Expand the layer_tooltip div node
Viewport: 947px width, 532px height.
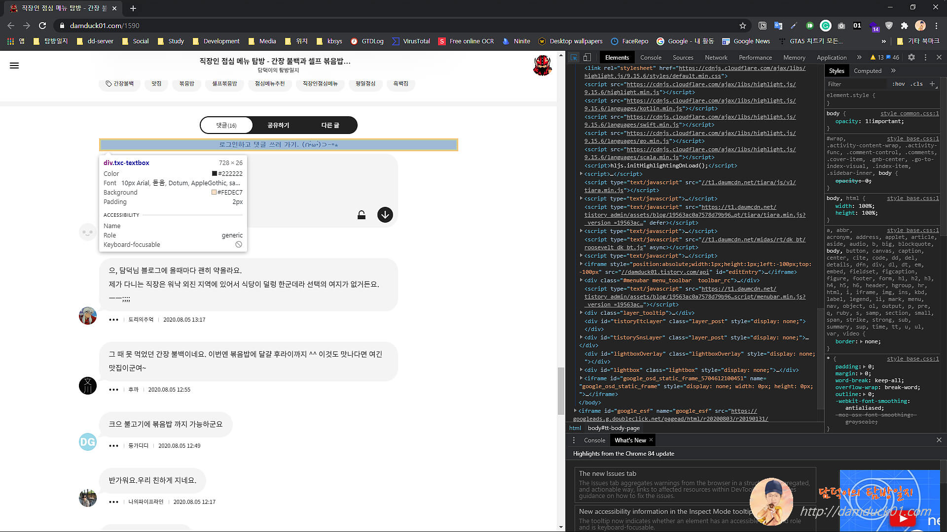582,313
